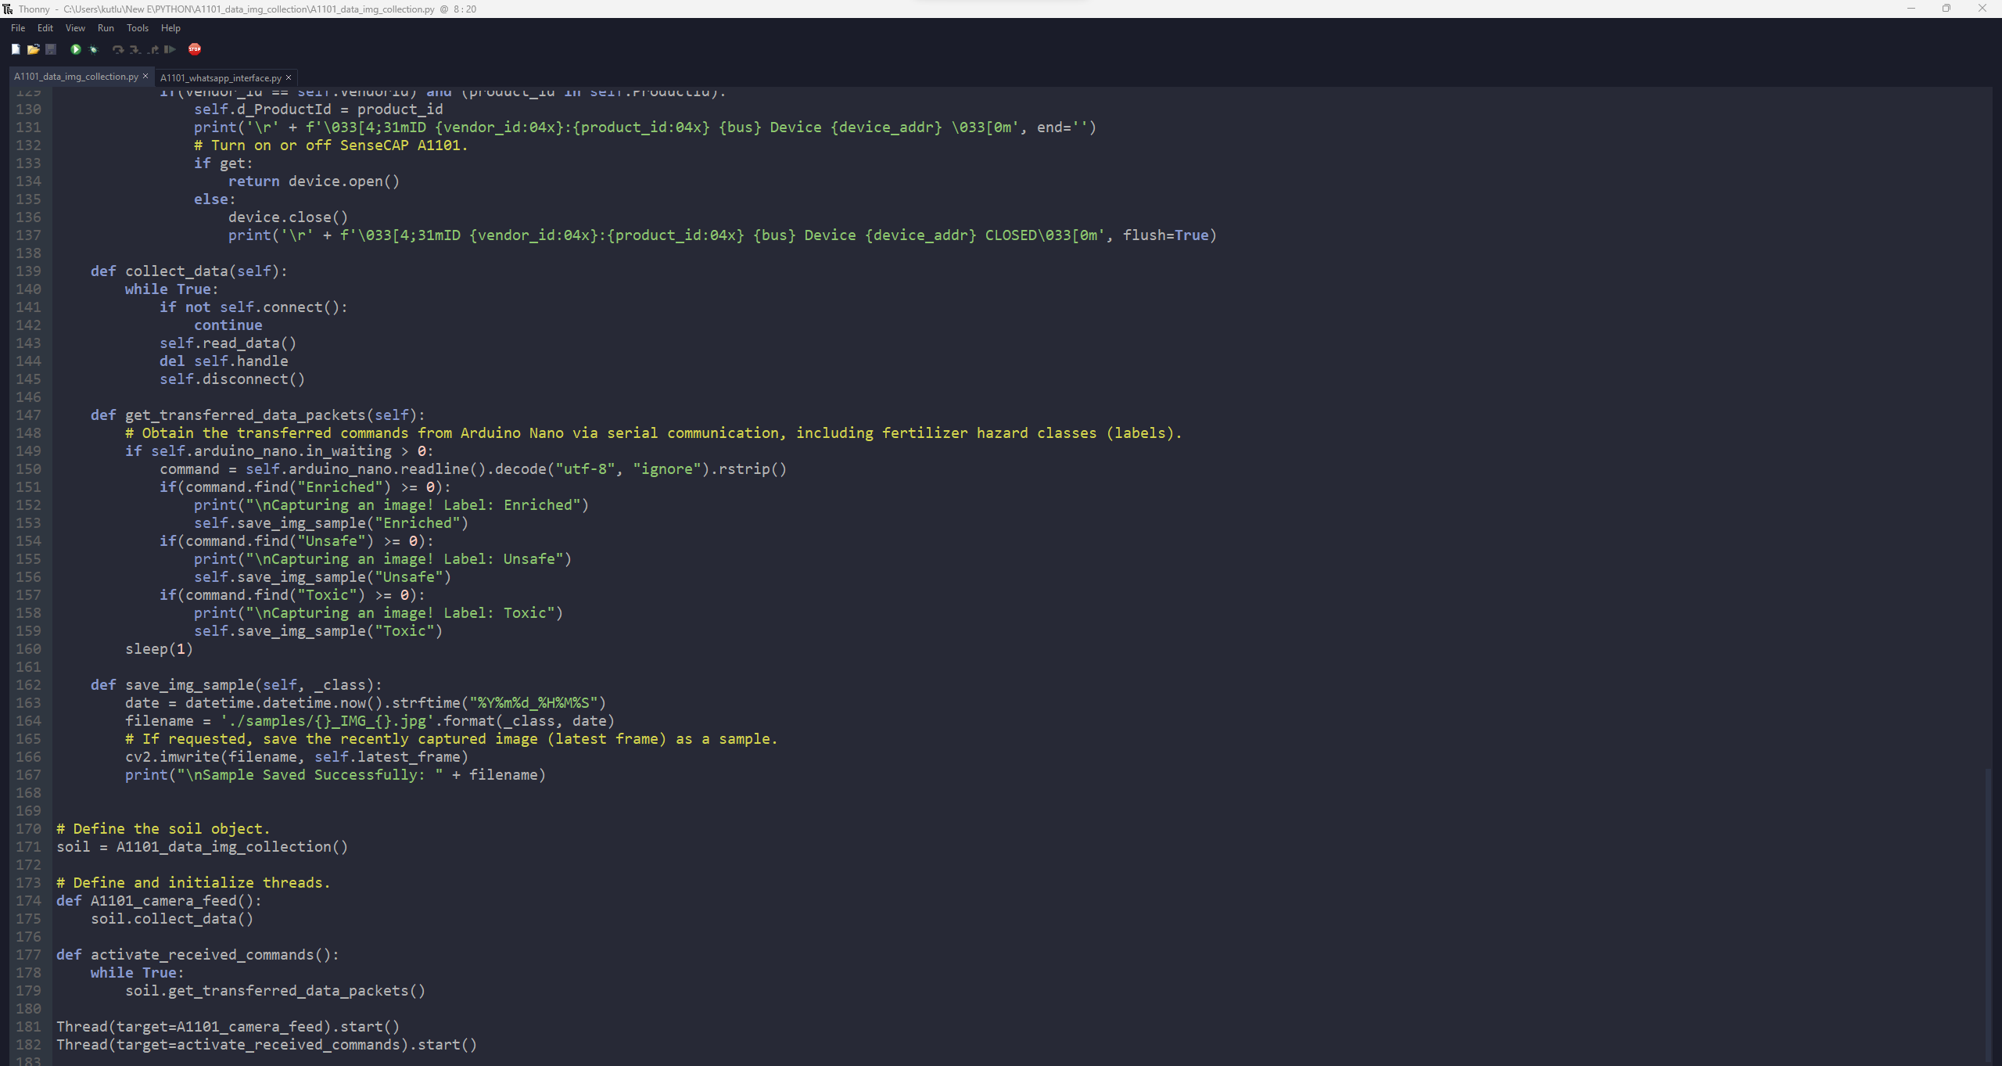Select the Step Over icon
The image size is (2002, 1066).
(117, 49)
